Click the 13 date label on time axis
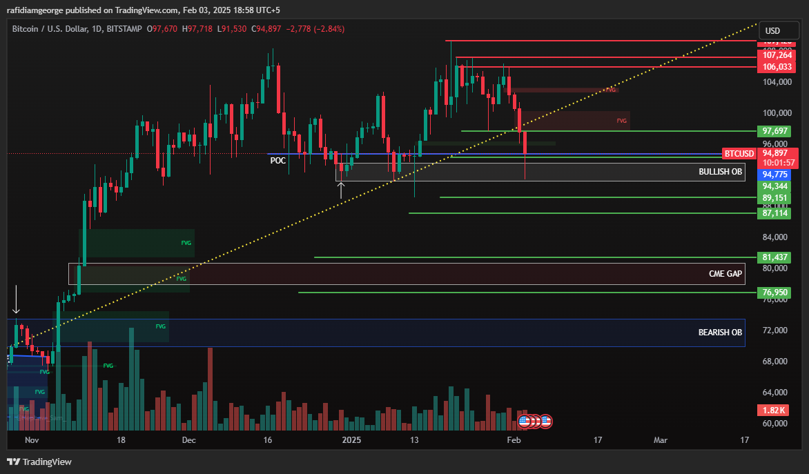 click(414, 440)
